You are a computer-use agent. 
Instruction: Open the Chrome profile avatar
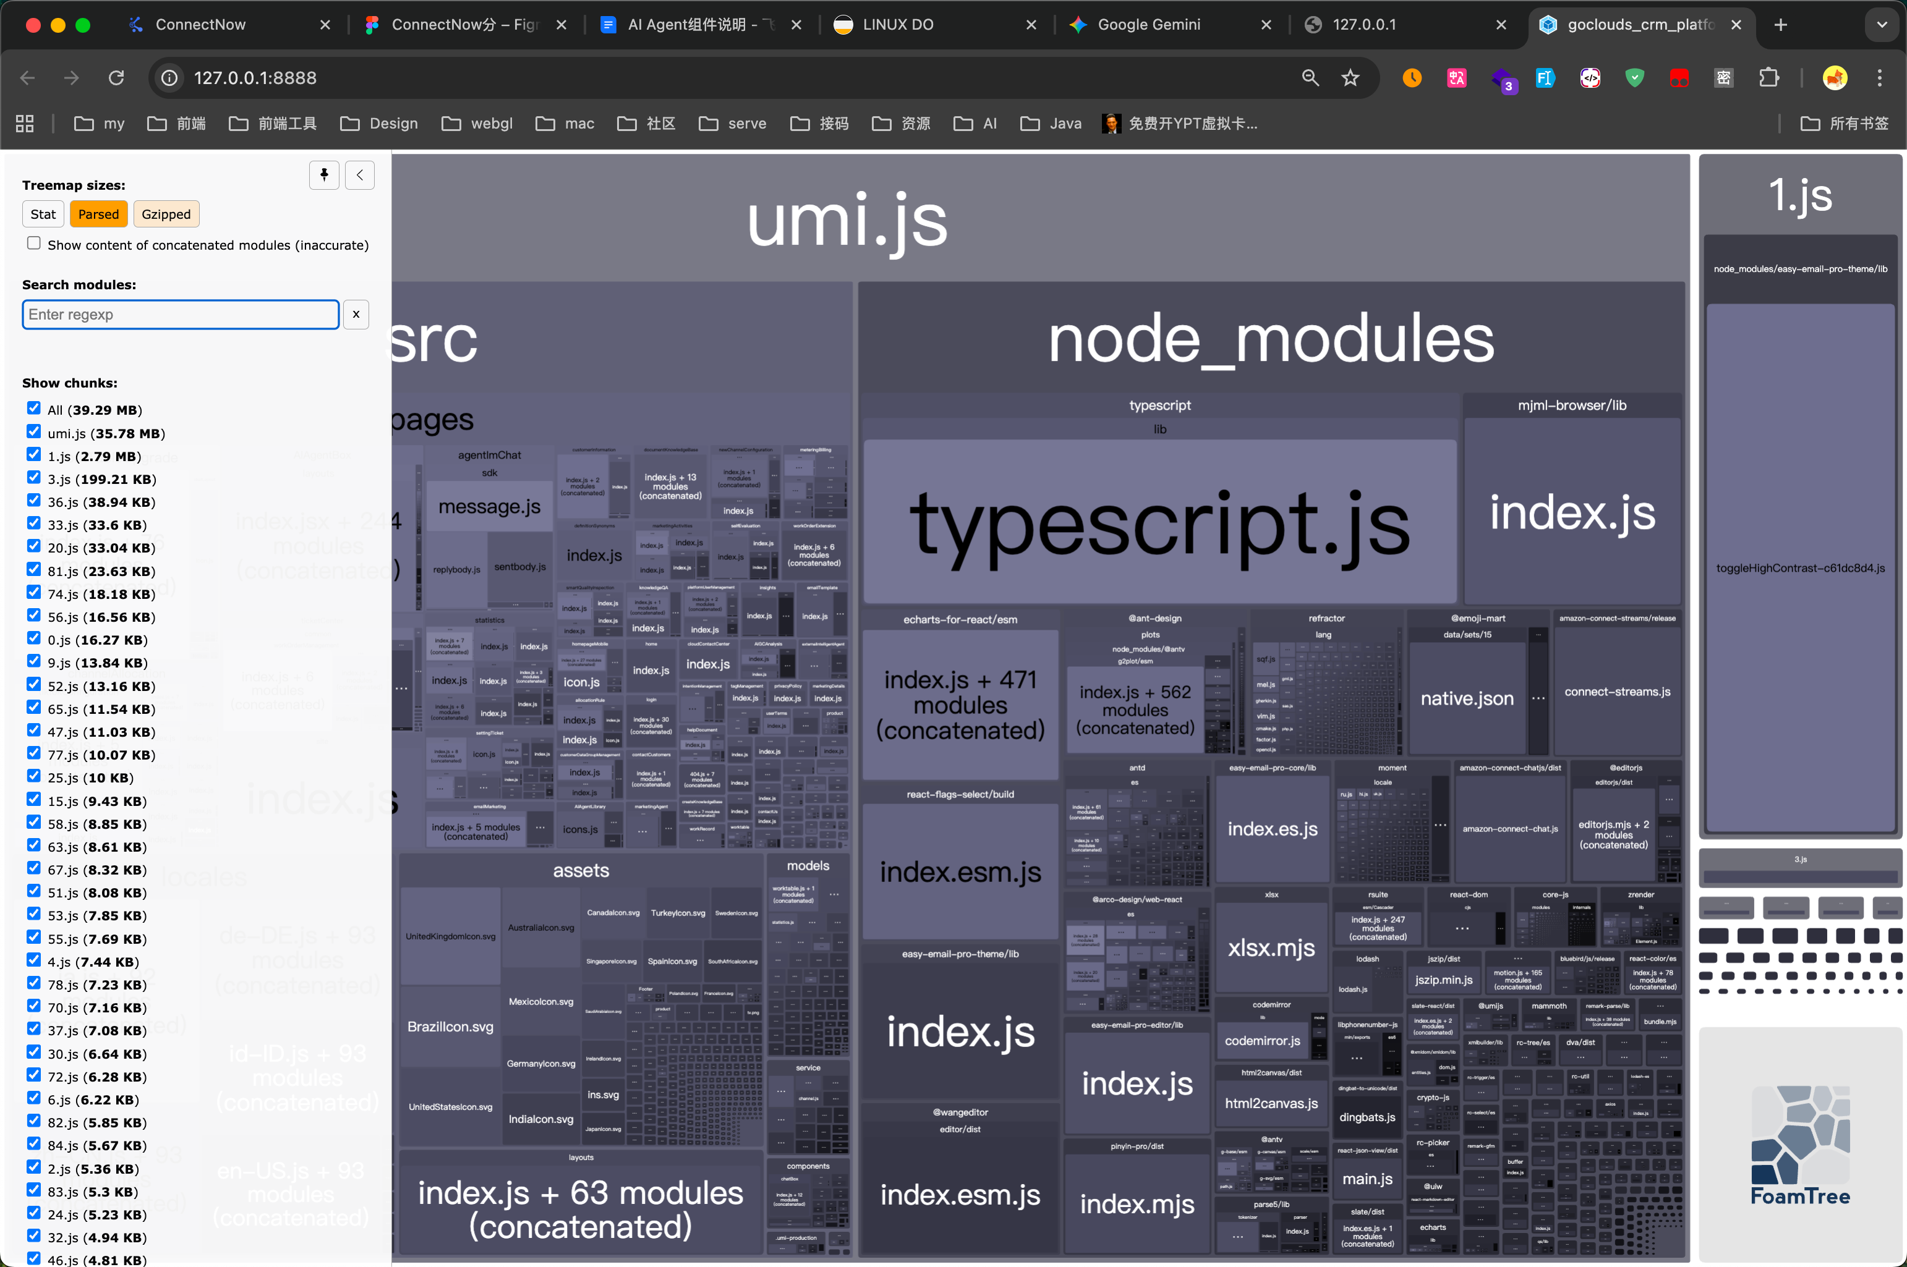(1835, 78)
